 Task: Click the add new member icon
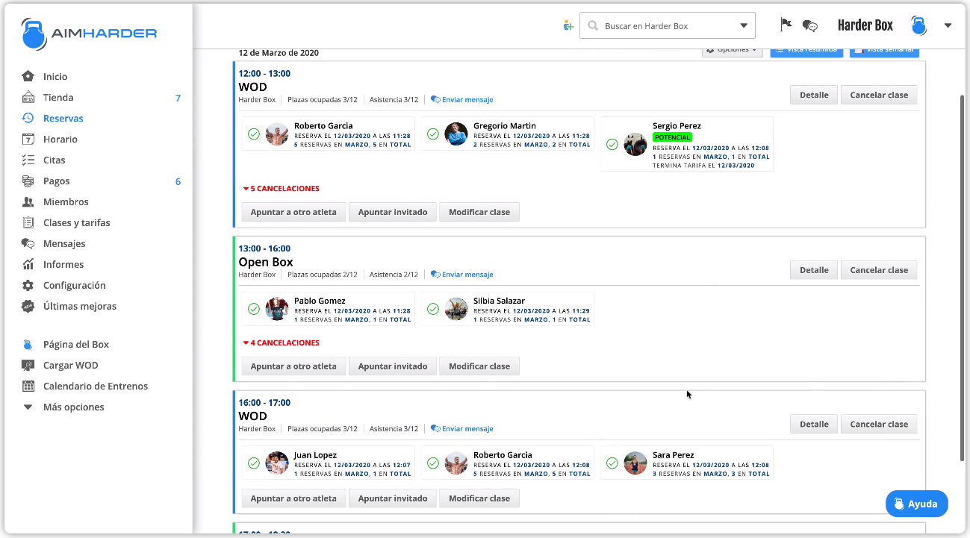point(568,25)
